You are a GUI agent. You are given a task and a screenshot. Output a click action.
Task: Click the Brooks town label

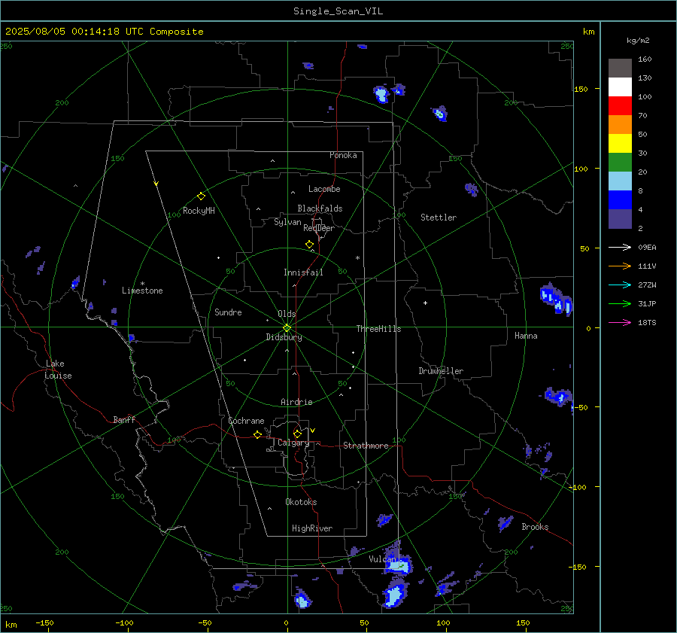(535, 527)
